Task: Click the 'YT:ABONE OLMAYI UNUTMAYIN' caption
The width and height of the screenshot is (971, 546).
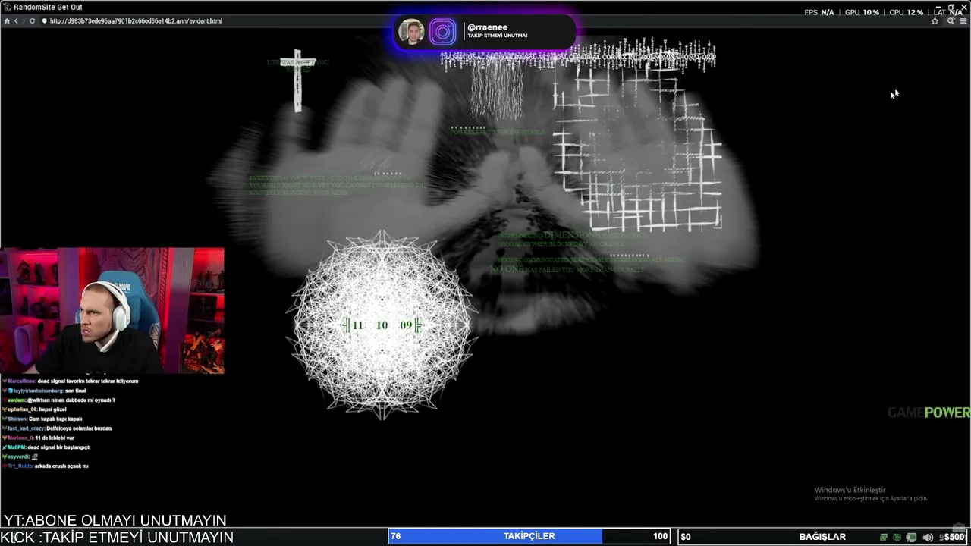Action: pos(115,520)
